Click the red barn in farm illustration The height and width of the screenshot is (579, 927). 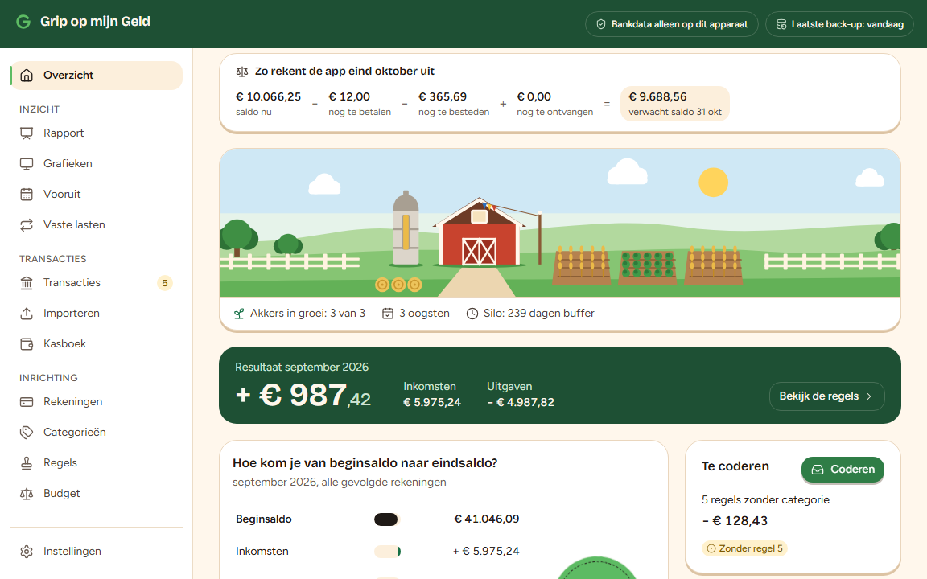[480, 232]
